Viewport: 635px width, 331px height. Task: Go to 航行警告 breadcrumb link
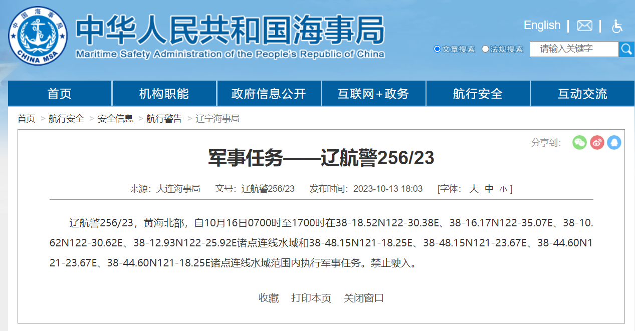click(164, 119)
